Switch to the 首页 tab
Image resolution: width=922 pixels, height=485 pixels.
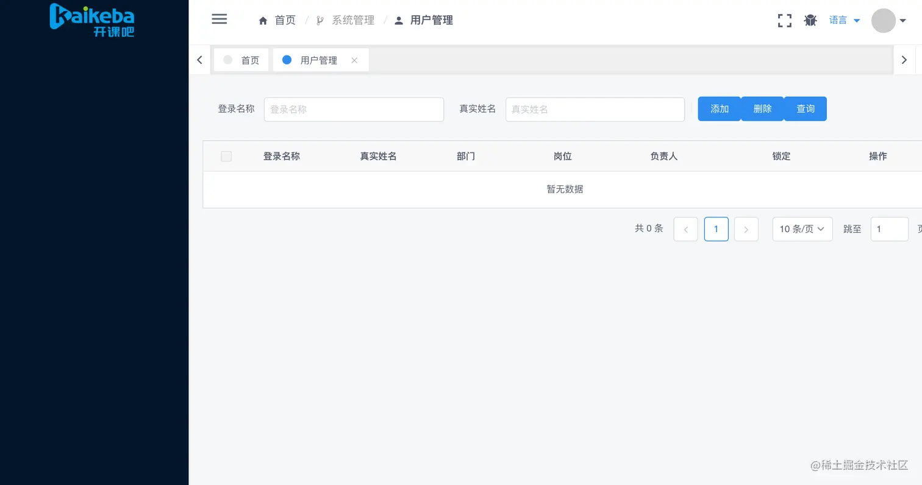[249, 60]
